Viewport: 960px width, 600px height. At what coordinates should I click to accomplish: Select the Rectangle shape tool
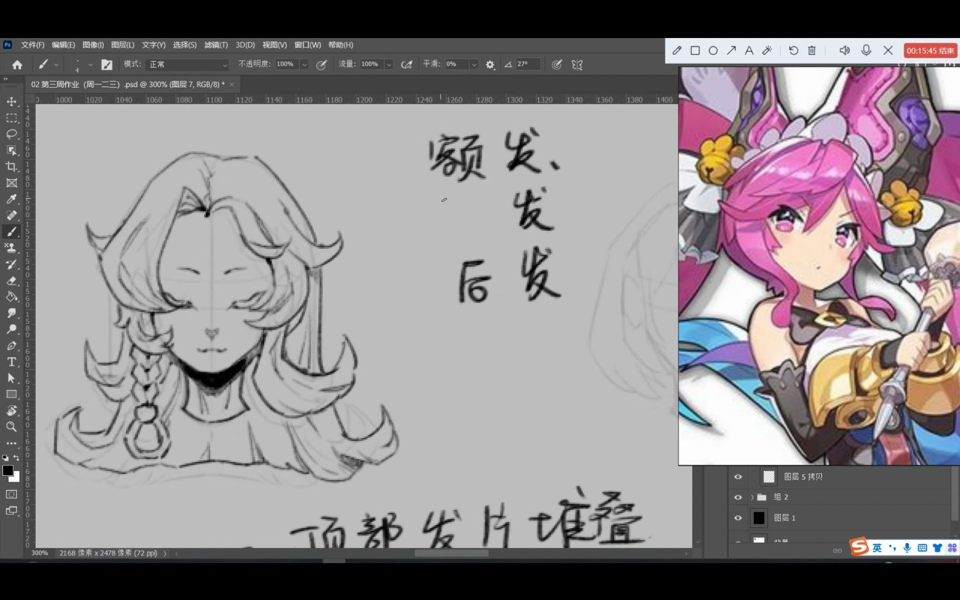(11, 394)
